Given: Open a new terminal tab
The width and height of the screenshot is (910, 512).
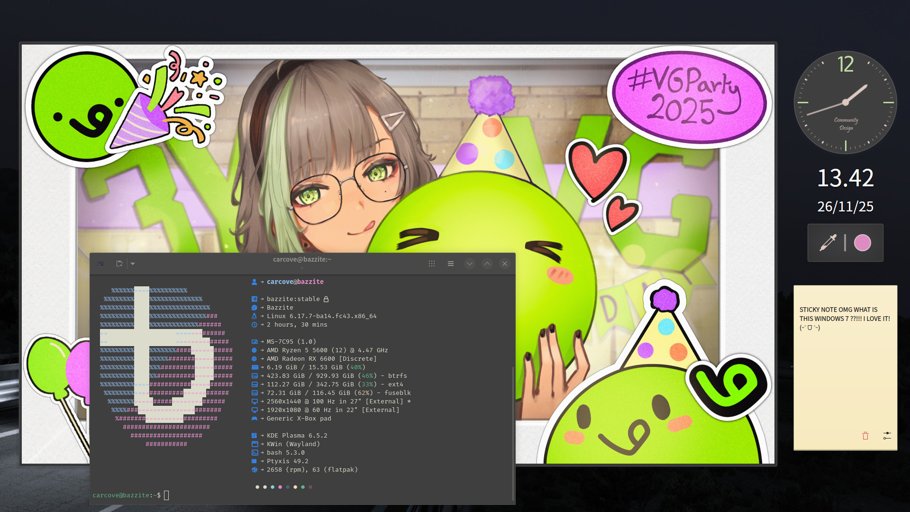Looking at the screenshot, I should (119, 264).
